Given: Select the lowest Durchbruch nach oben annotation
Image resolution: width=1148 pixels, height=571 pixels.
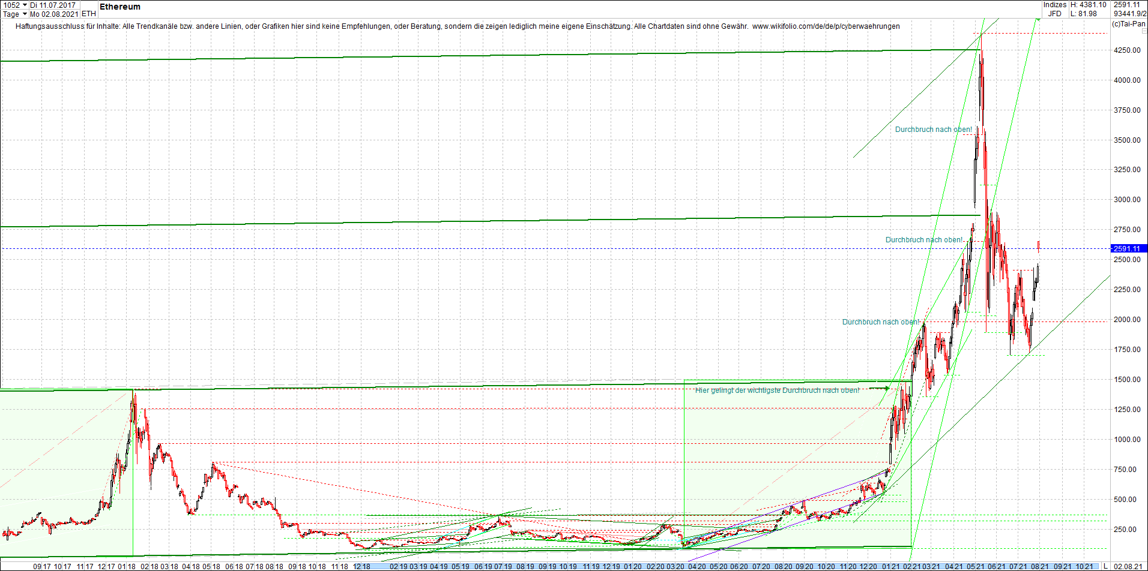Looking at the screenshot, I should [x=880, y=322].
